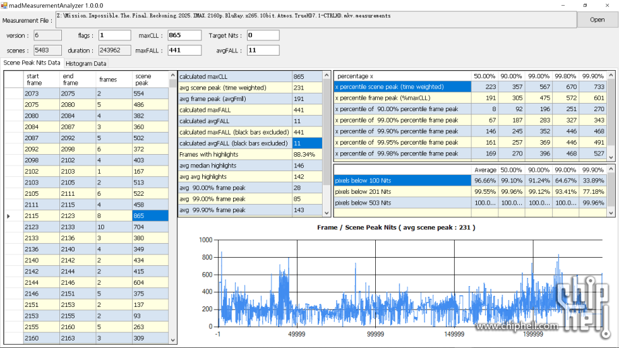Click the Open button for measurement file
Viewport: 619px width, 348px height.
click(597, 20)
